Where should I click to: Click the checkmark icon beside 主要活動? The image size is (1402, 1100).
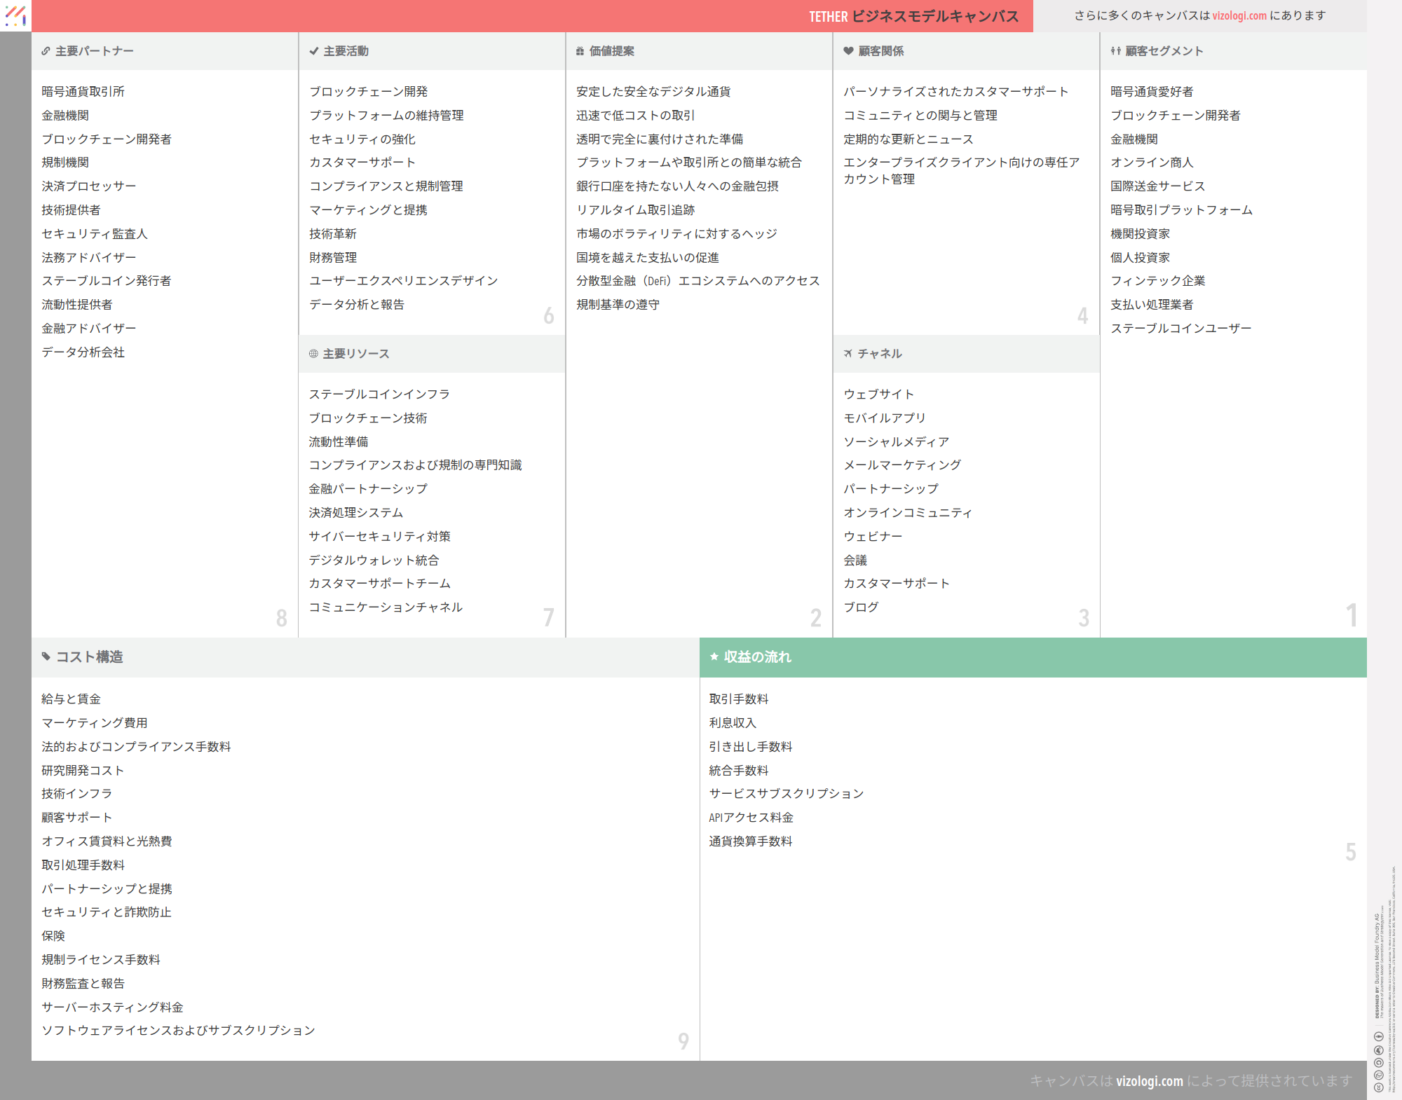(x=313, y=51)
